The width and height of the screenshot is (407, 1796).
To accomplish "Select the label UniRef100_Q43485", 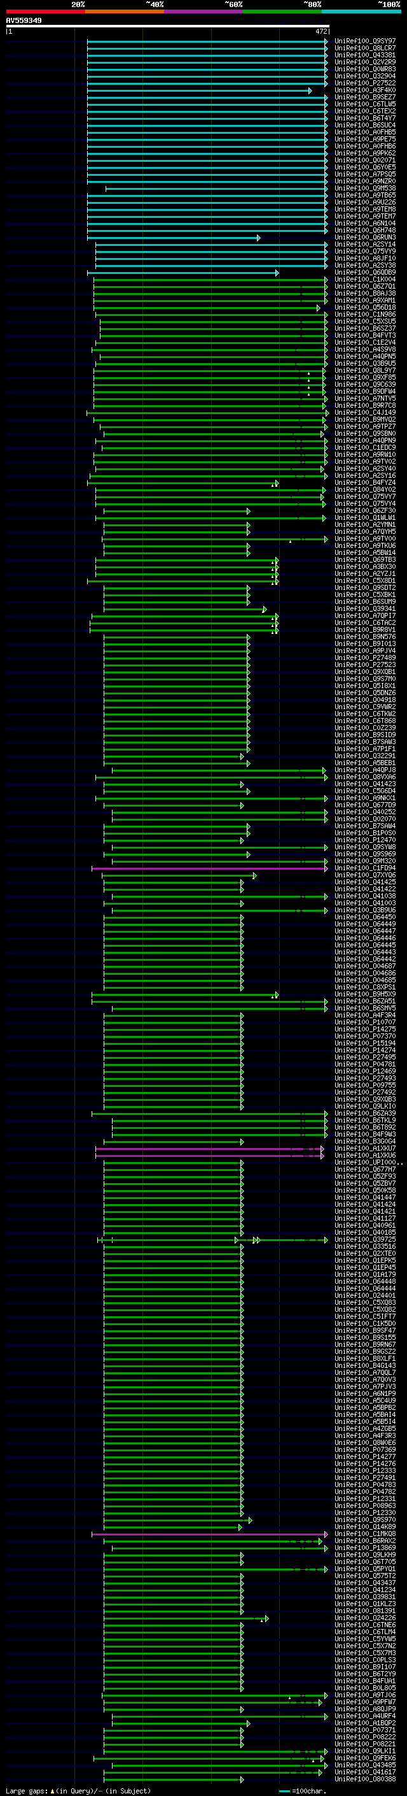I will [x=365, y=1765].
